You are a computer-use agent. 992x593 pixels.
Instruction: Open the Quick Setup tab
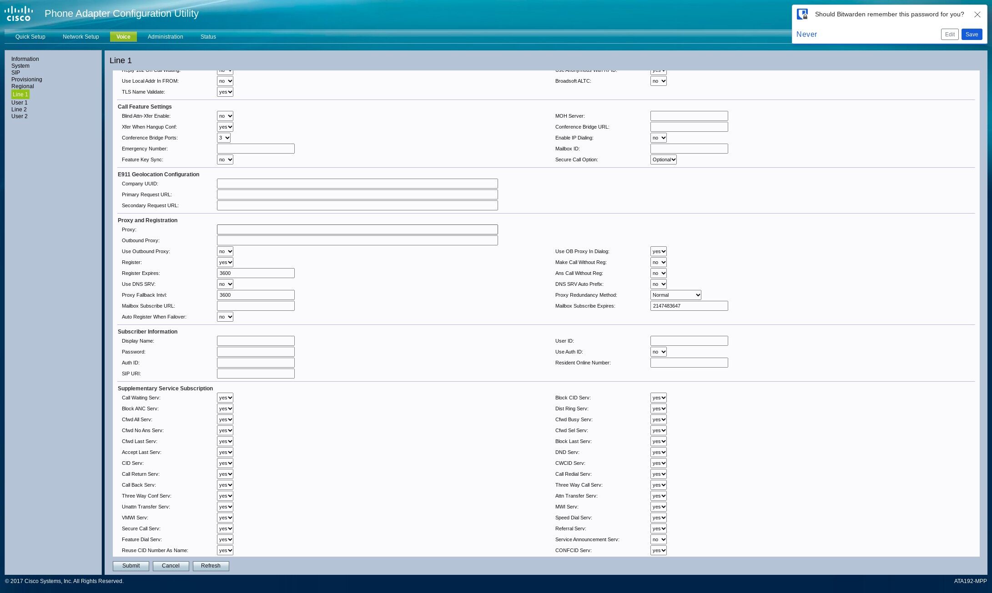30,37
